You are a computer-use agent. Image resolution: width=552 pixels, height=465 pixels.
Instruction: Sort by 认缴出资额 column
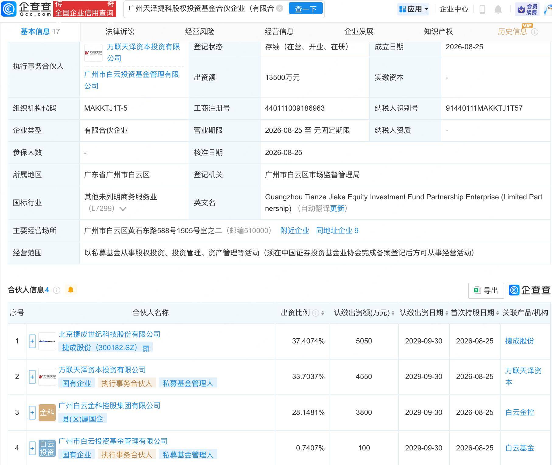pyautogui.click(x=393, y=313)
